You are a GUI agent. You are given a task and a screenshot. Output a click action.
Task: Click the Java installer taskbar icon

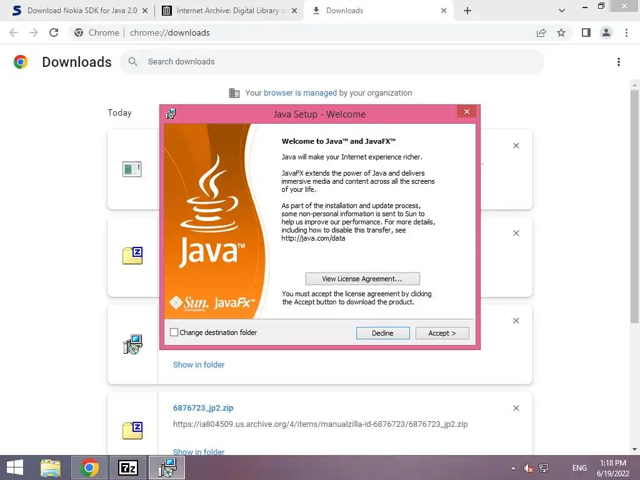[x=167, y=467]
